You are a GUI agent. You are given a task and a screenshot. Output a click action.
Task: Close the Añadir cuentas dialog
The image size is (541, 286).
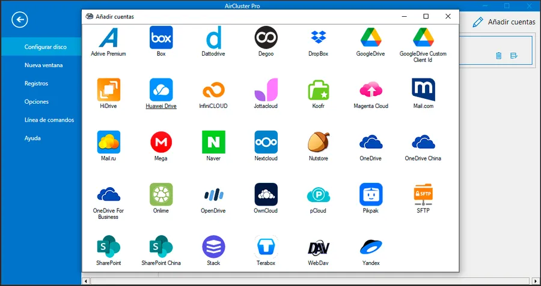tap(448, 17)
